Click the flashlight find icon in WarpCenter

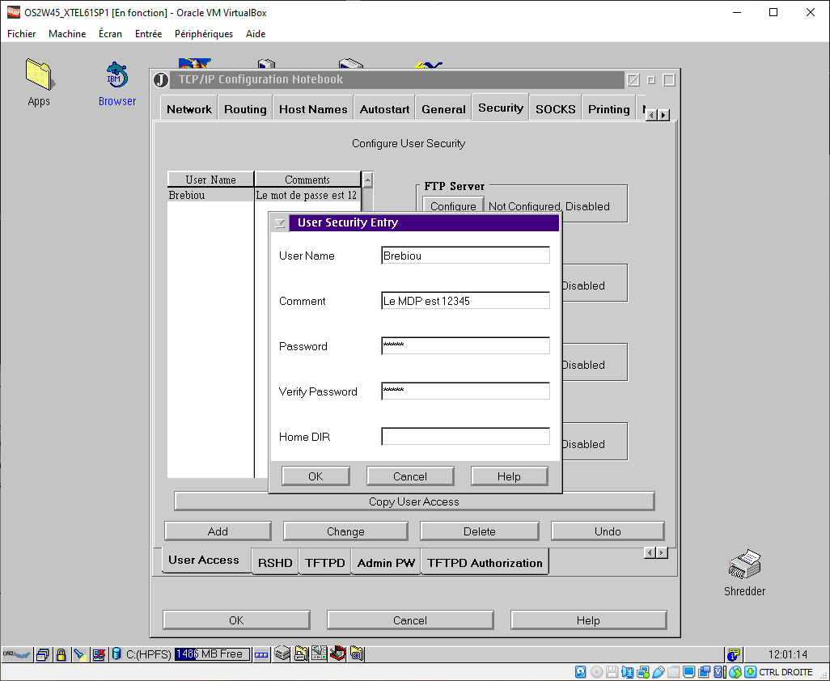(x=79, y=654)
